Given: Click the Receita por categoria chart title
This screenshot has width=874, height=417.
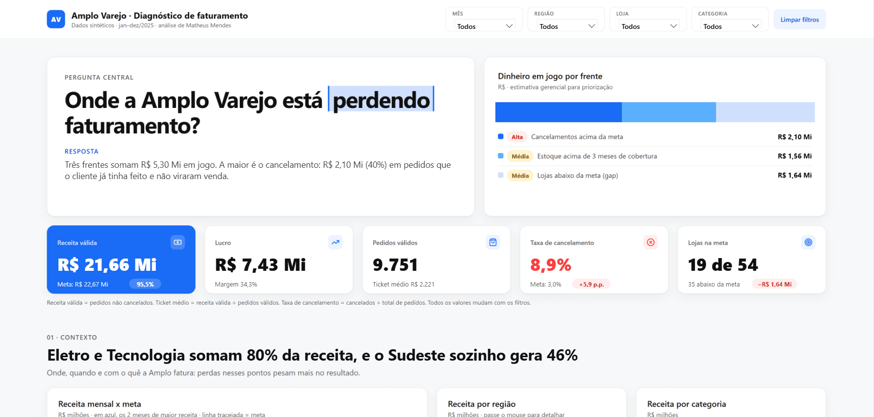Looking at the screenshot, I should pos(687,404).
